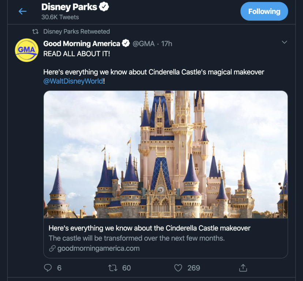Click the verified badge beside Good Morning America

126,44
